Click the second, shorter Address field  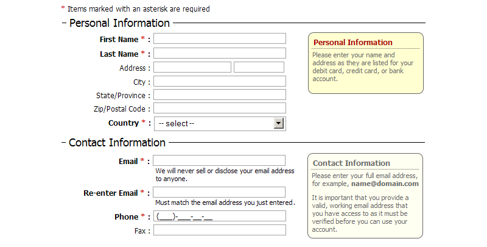259,67
